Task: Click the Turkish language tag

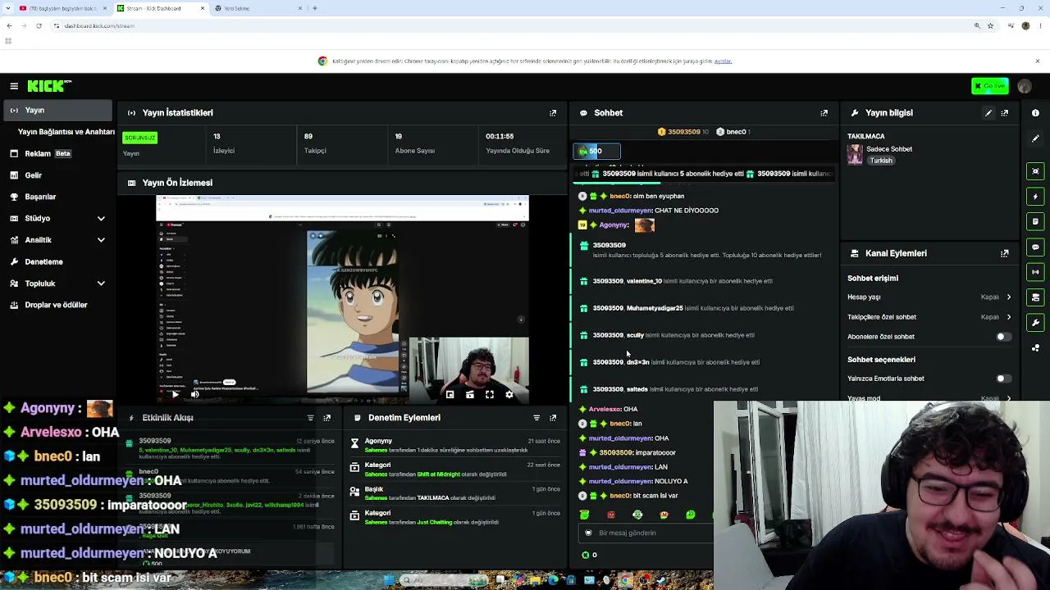Action: (x=881, y=161)
